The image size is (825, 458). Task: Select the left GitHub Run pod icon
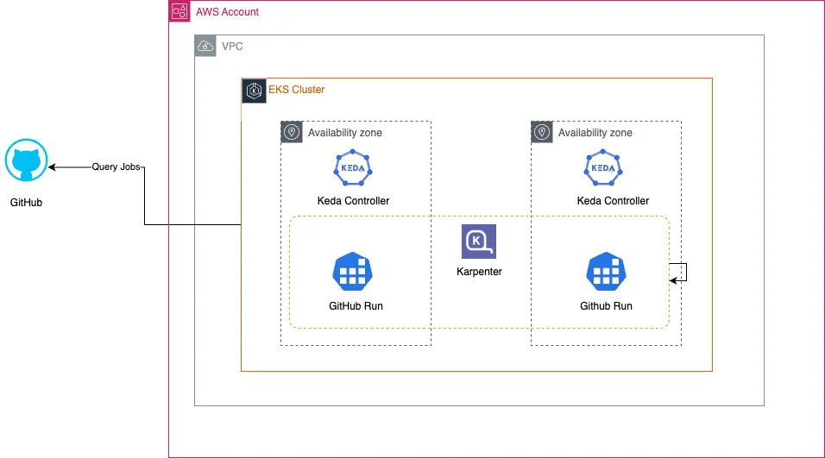pyautogui.click(x=352, y=272)
